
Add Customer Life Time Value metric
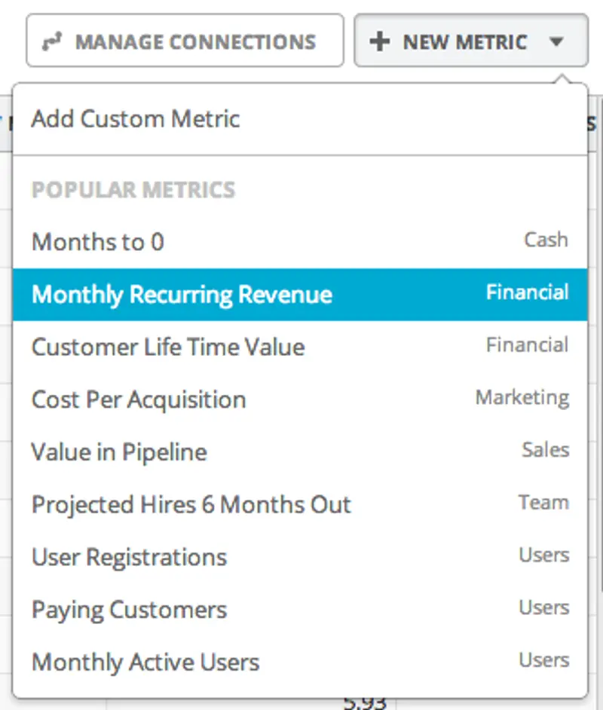(x=168, y=347)
